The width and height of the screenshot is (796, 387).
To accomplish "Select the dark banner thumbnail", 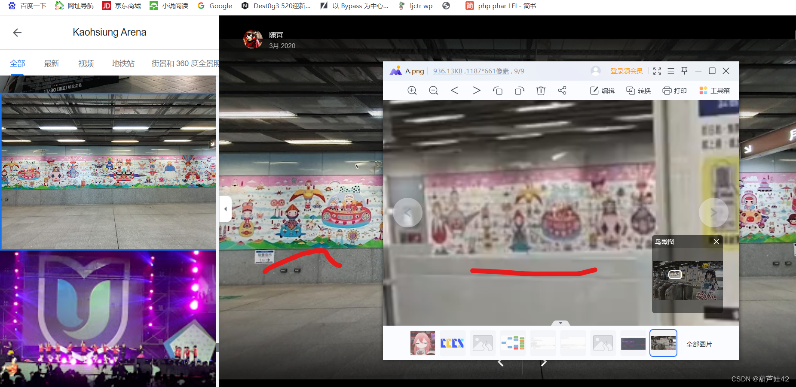I will [633, 343].
